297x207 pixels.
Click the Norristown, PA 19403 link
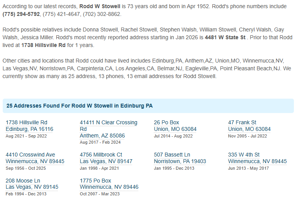[x=180, y=162]
